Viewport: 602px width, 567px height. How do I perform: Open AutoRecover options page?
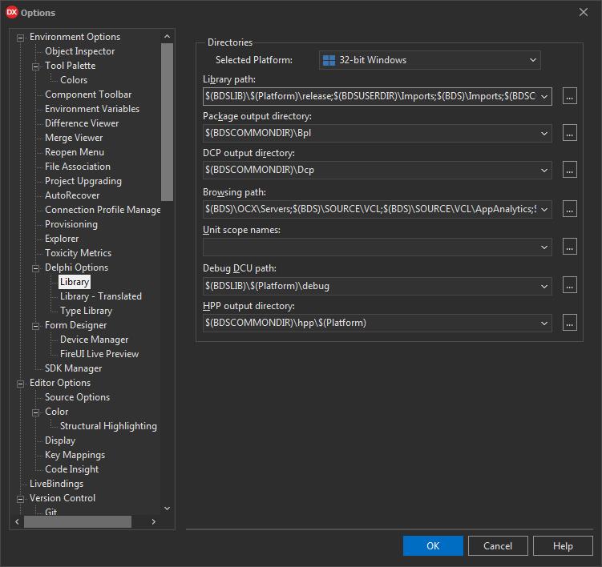click(72, 195)
